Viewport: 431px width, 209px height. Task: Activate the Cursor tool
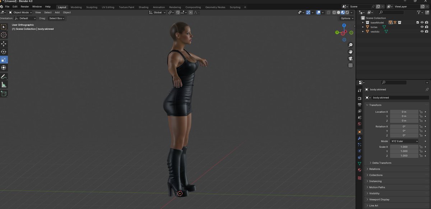(x=4, y=35)
